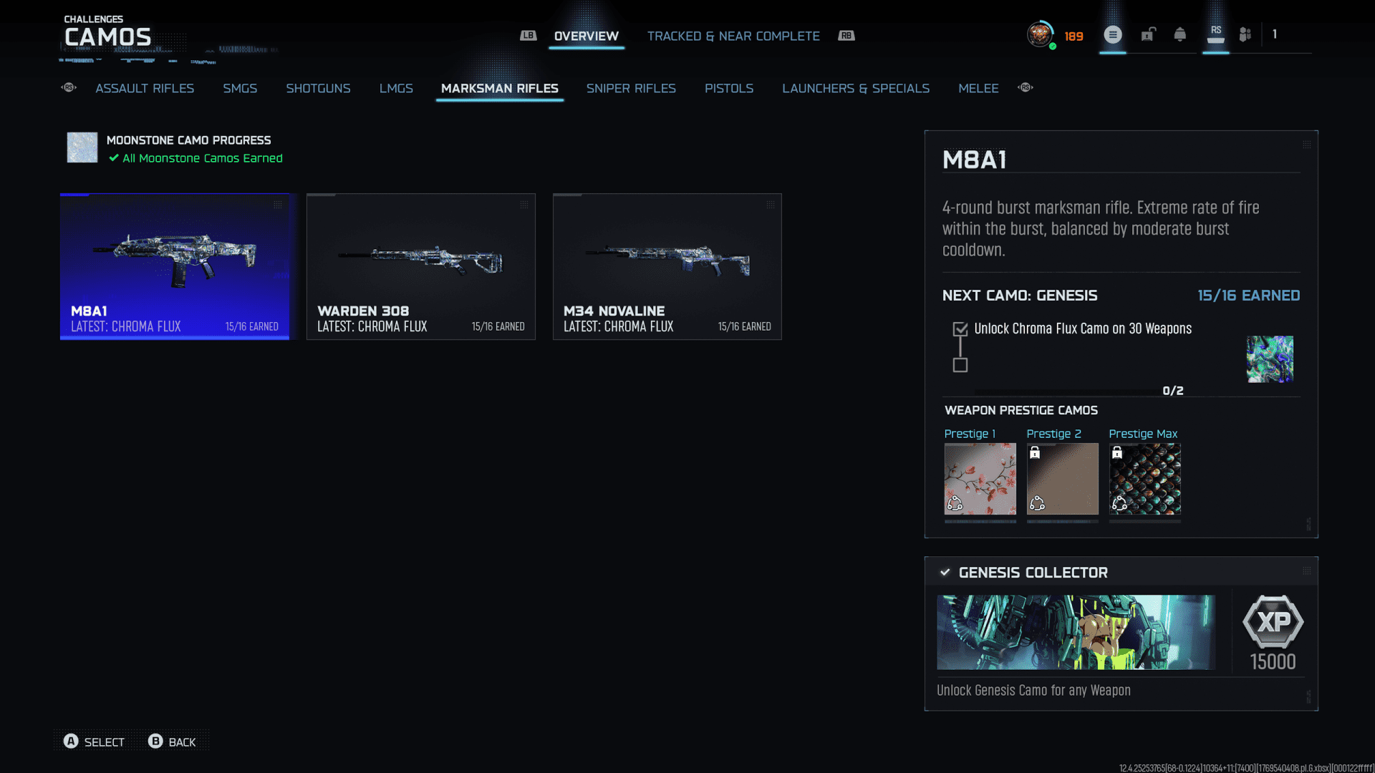The image size is (1375, 773).
Task: Click the Genesis Collector checkmark
Action: [945, 573]
